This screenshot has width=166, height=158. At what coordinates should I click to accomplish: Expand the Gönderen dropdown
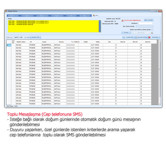pyautogui.click(x=152, y=23)
